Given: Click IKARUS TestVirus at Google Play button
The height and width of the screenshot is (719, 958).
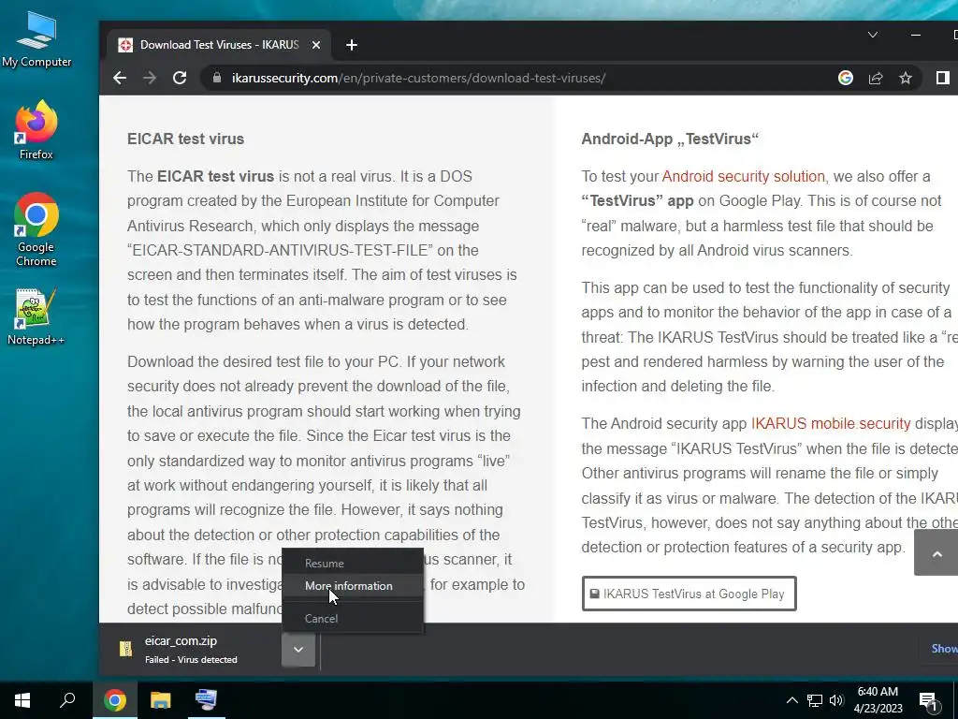Looking at the screenshot, I should (689, 593).
